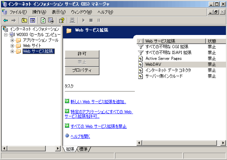This screenshot has width=227, height=160.
Task: Click the 新しい Web サービス拡張を追加 link
Action: point(98,101)
